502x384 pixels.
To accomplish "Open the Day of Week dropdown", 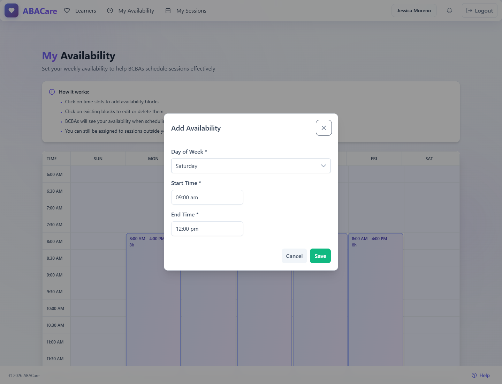I will [x=251, y=166].
